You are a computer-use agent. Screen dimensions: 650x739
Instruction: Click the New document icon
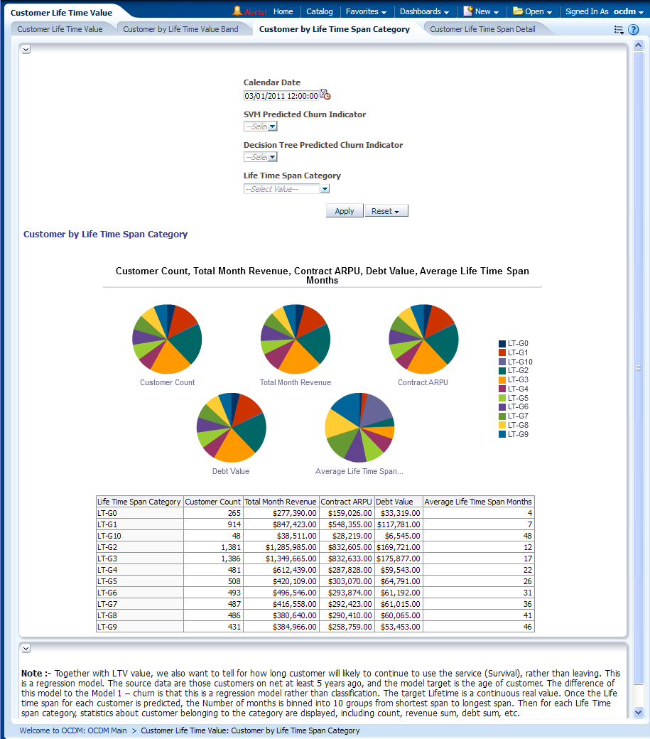[x=468, y=11]
